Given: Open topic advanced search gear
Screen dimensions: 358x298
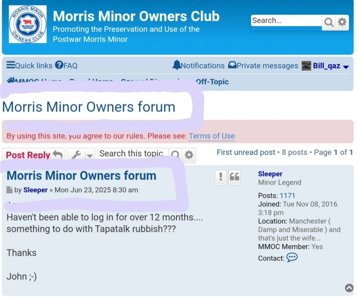Looking at the screenshot, I should [189, 155].
